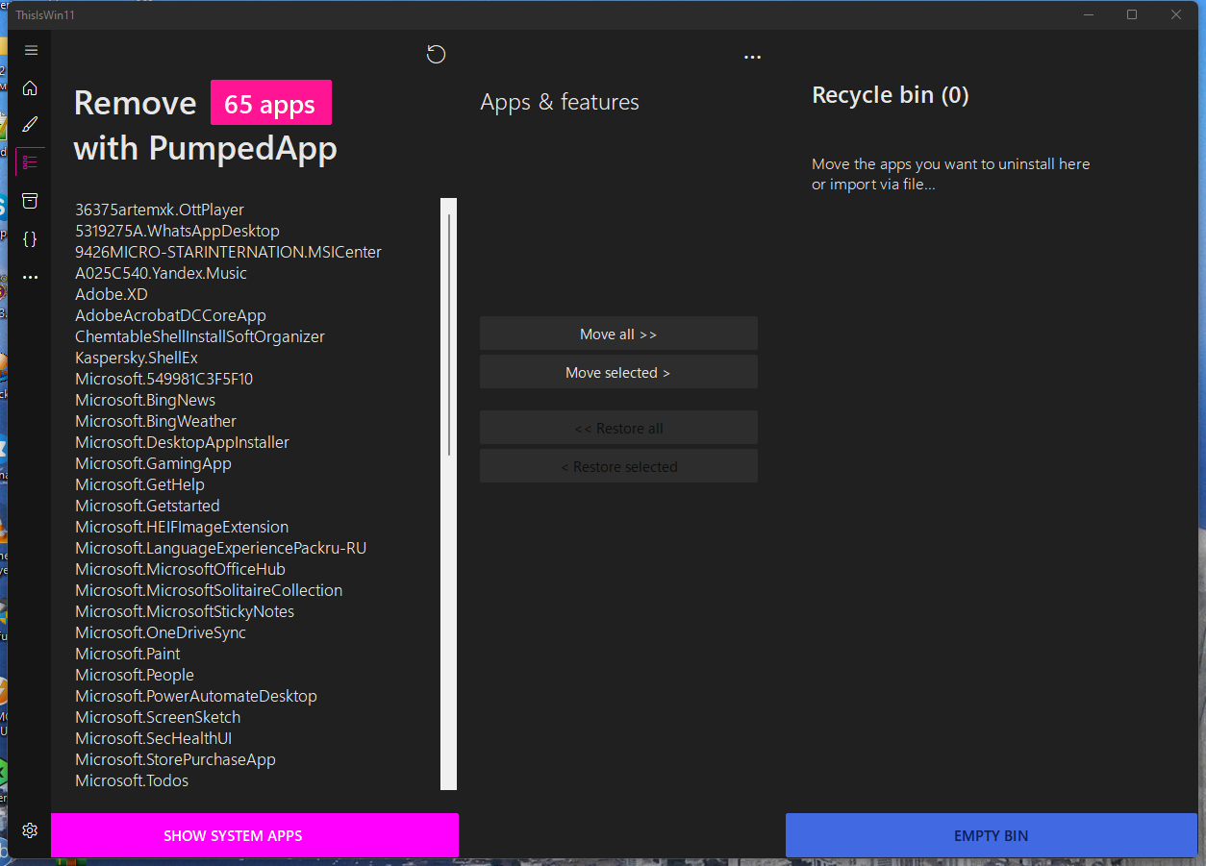Screen dimensions: 1206x866
Task: Select Microsoft.MicrosoftStickyNotes entry
Action: point(185,611)
